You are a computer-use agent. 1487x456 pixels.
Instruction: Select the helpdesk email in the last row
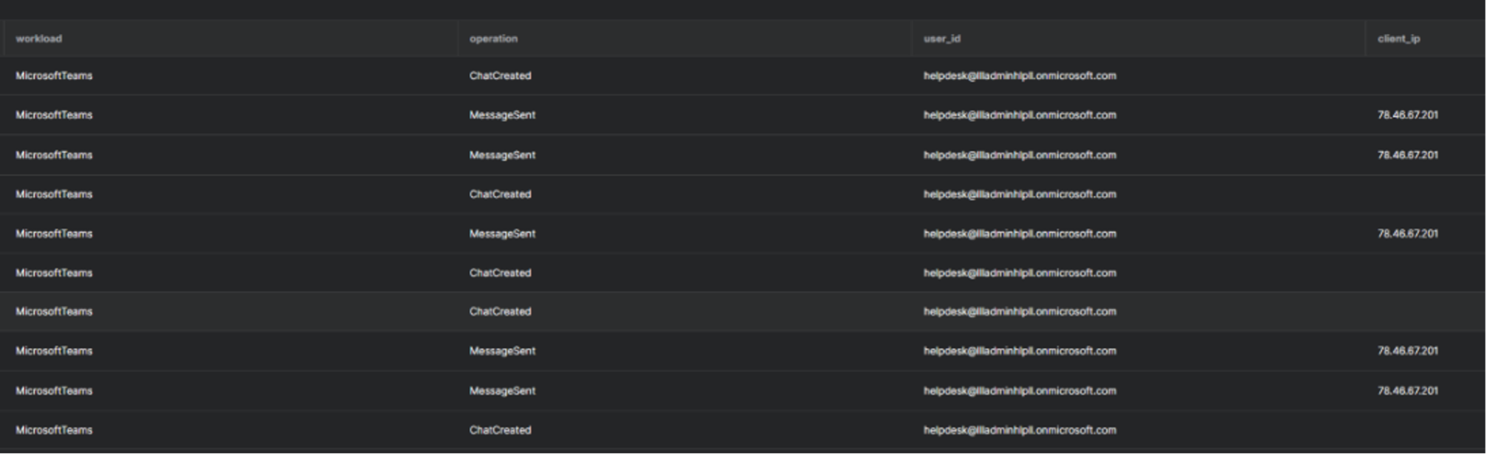pyautogui.click(x=1019, y=429)
